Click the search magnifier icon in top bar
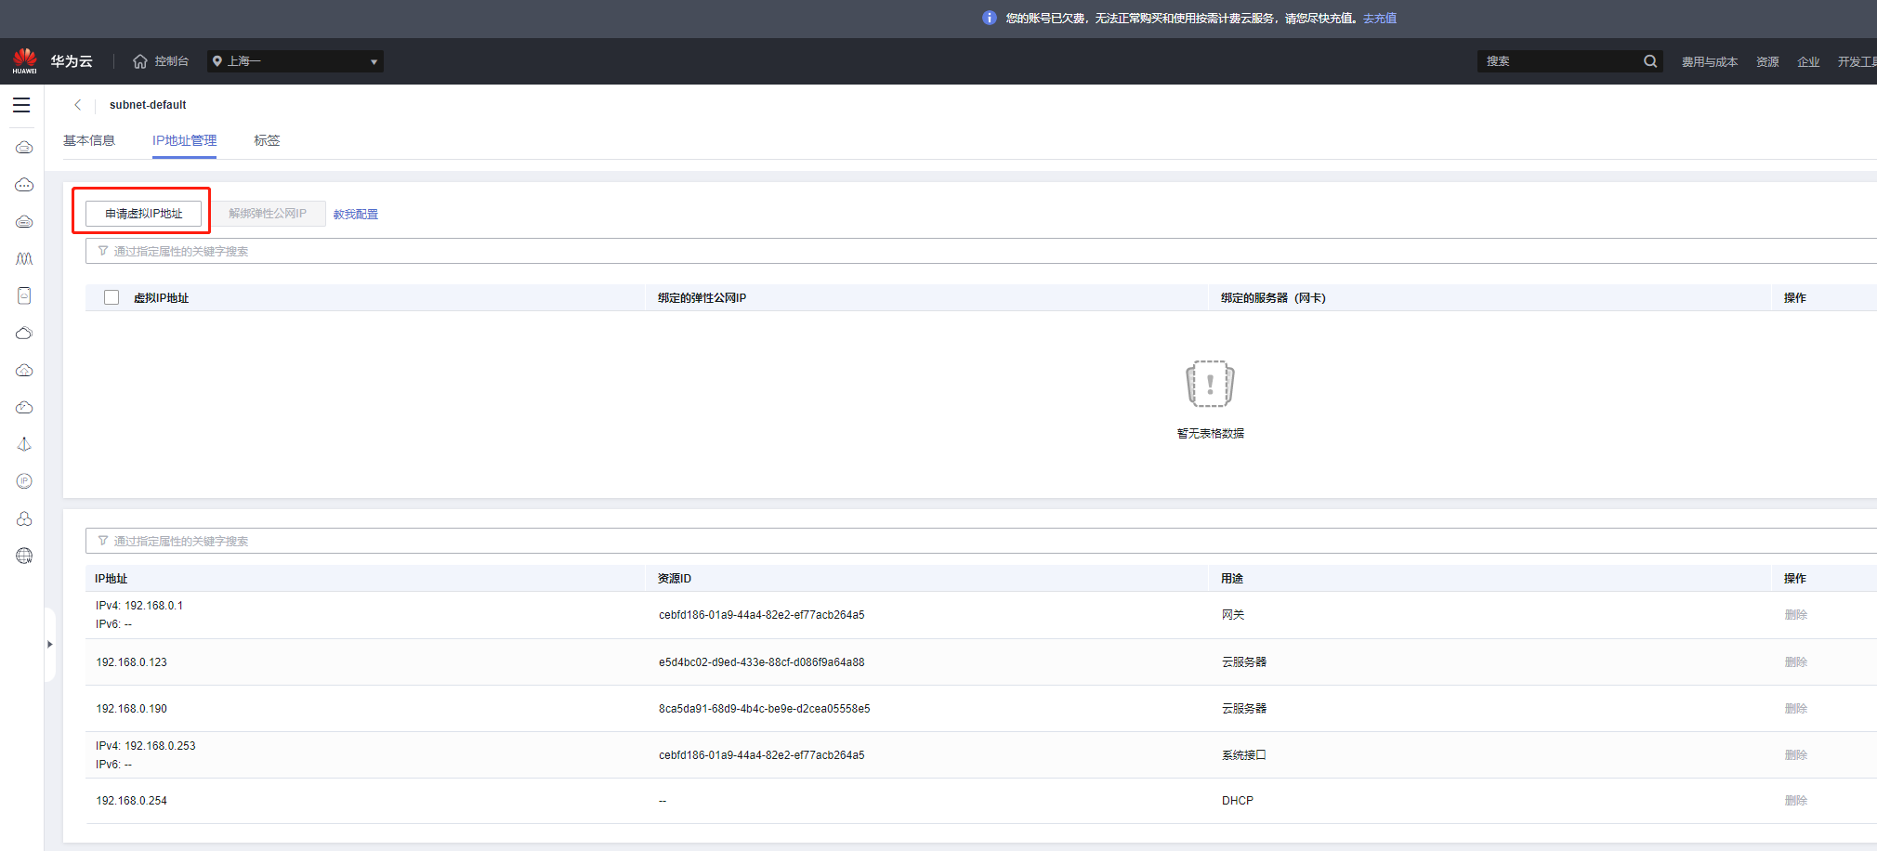Screen dimensions: 1877x851 (x=1650, y=61)
